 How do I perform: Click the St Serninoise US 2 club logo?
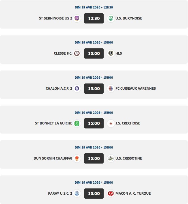[x=77, y=18]
